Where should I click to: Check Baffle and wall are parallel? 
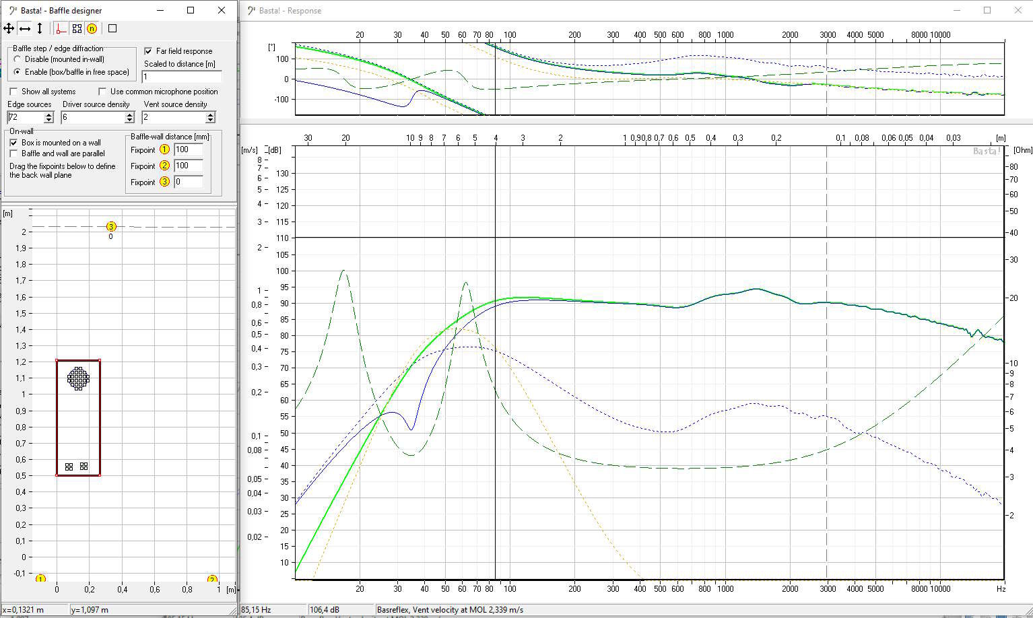coord(13,153)
